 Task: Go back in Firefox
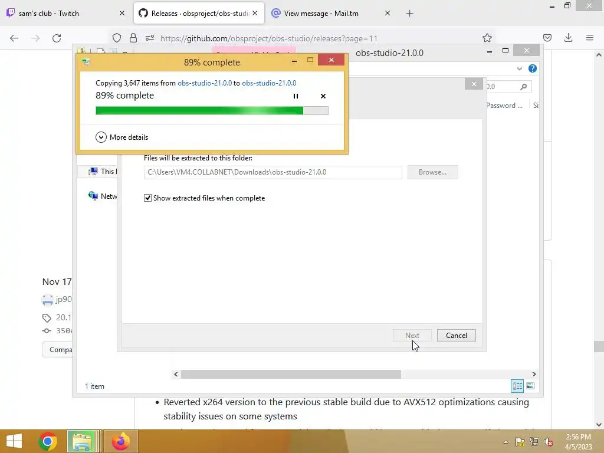point(14,38)
